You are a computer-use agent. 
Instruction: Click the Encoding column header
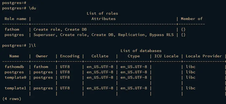[x=70, y=56]
